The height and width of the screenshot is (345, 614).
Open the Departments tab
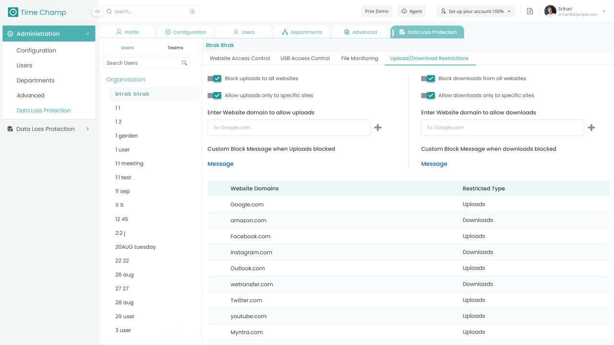click(302, 32)
